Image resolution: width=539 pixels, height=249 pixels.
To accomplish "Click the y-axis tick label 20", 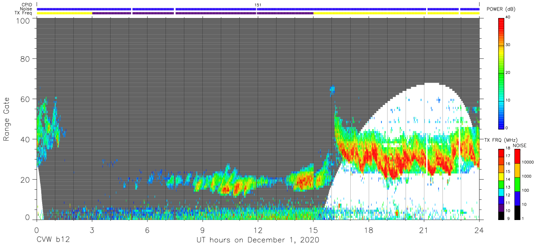I will tap(25, 180).
